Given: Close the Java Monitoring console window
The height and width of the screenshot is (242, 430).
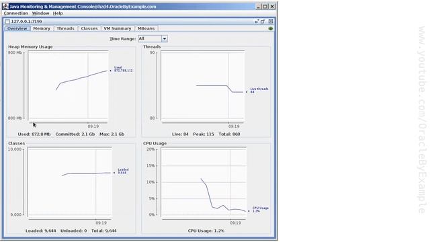Looking at the screenshot, I should tap(271, 6).
